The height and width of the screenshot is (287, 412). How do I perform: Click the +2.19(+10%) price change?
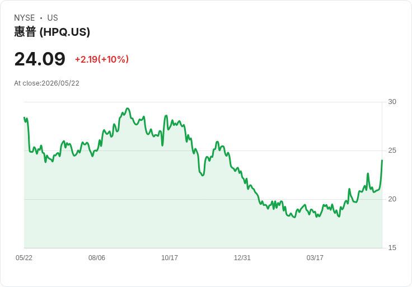point(102,59)
